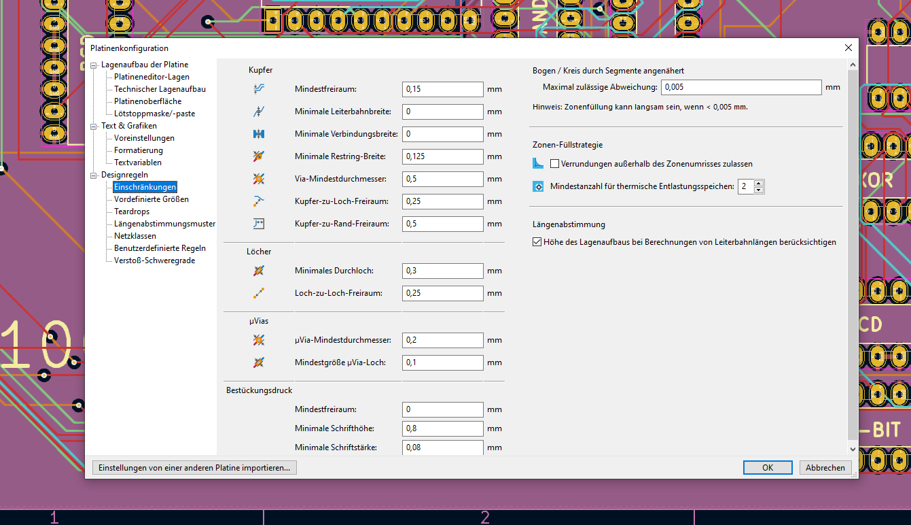The height and width of the screenshot is (525, 911).
Task: Click the Minimale Restring-Breite field
Action: pos(443,156)
